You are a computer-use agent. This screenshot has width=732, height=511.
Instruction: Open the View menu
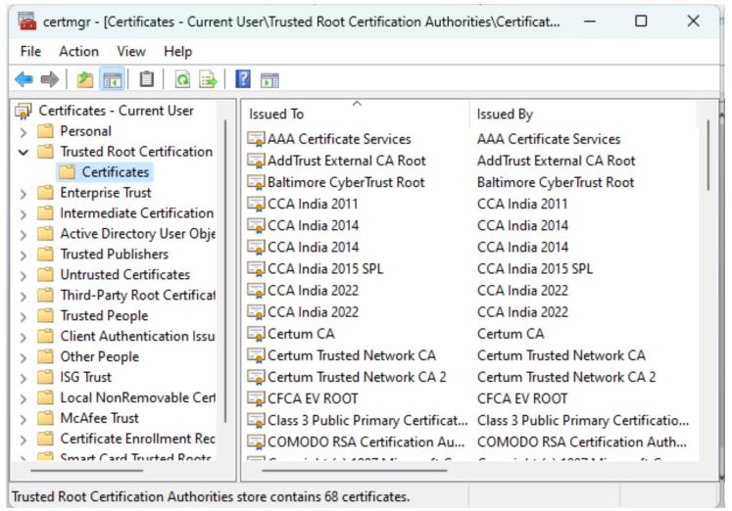(131, 51)
